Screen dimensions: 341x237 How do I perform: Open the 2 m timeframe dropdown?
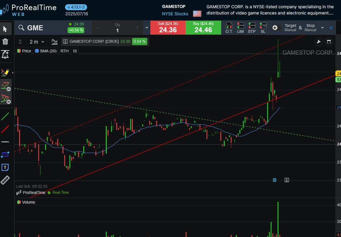pyautogui.click(x=37, y=42)
